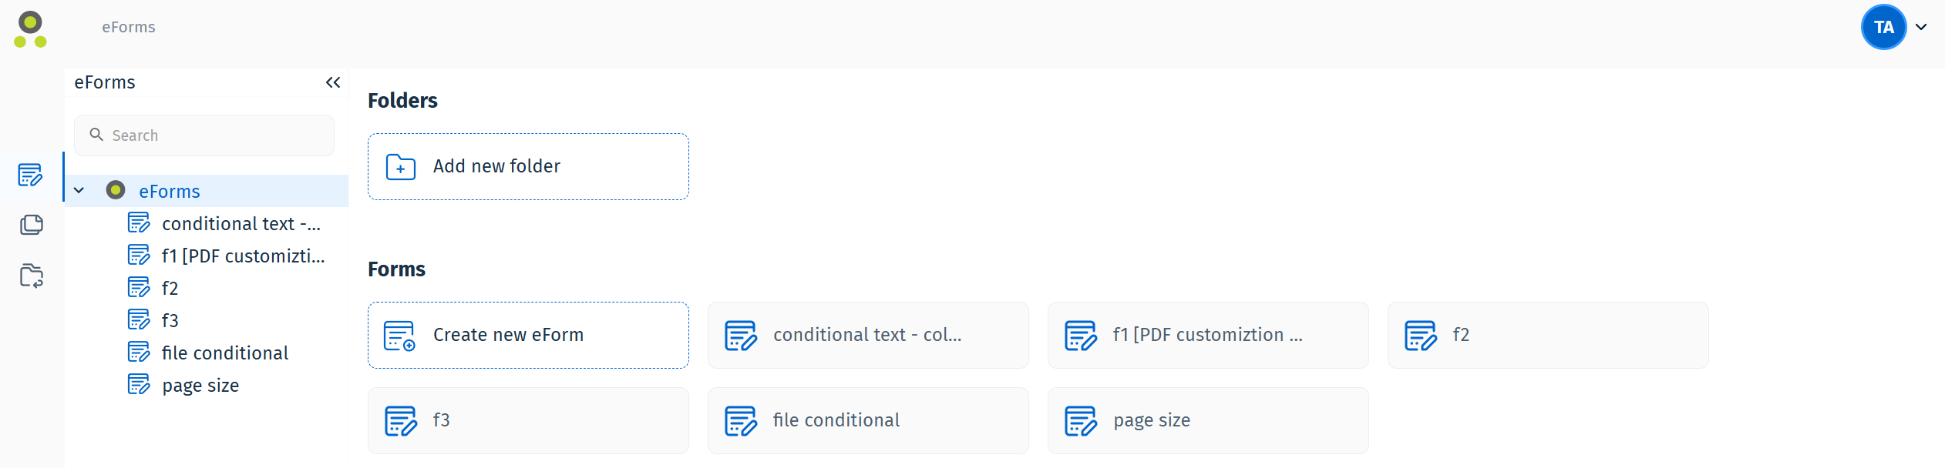Open the stacked pages sidebar icon
This screenshot has height=468, width=1945.
tap(31, 225)
